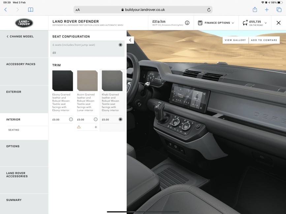Open the Accessory Packs section
The height and width of the screenshot is (214, 286).
24,71
